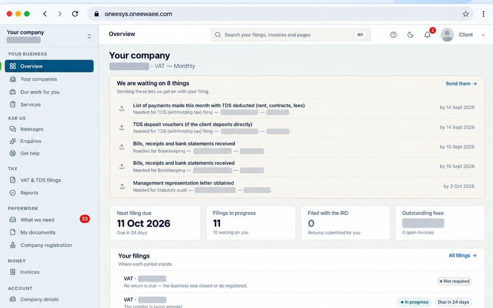Click the 23 badge on What we need
This screenshot has width=493, height=308.
point(85,219)
